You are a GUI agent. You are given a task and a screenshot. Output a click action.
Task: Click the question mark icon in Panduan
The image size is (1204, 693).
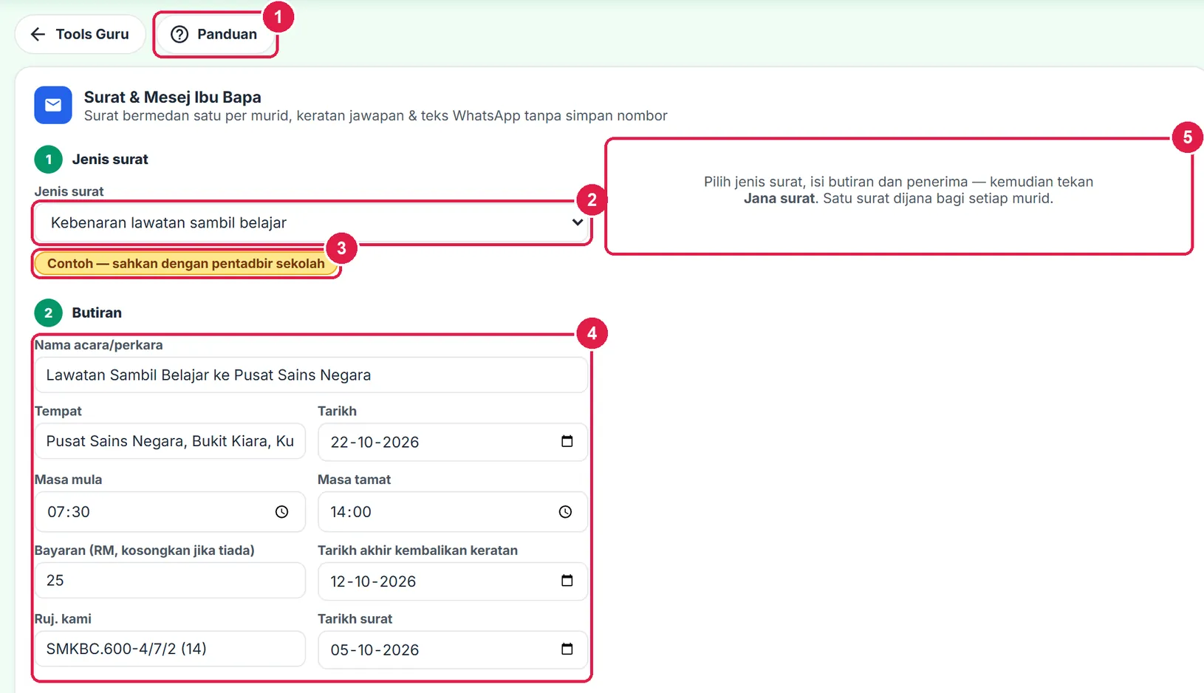[179, 34]
